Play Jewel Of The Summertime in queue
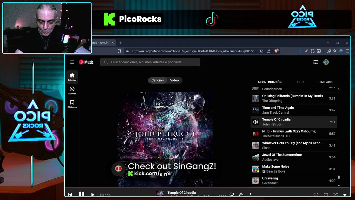This screenshot has width=355, height=200. (x=294, y=157)
